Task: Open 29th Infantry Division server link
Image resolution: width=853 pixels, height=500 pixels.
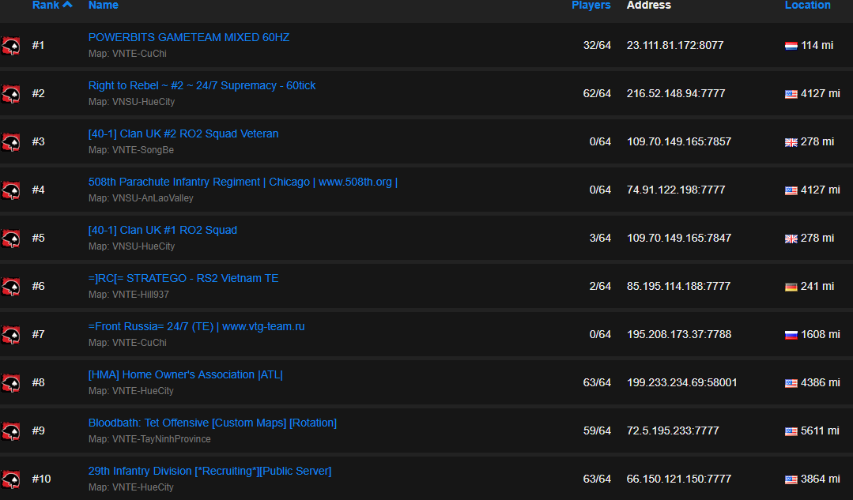Action: pos(209,472)
